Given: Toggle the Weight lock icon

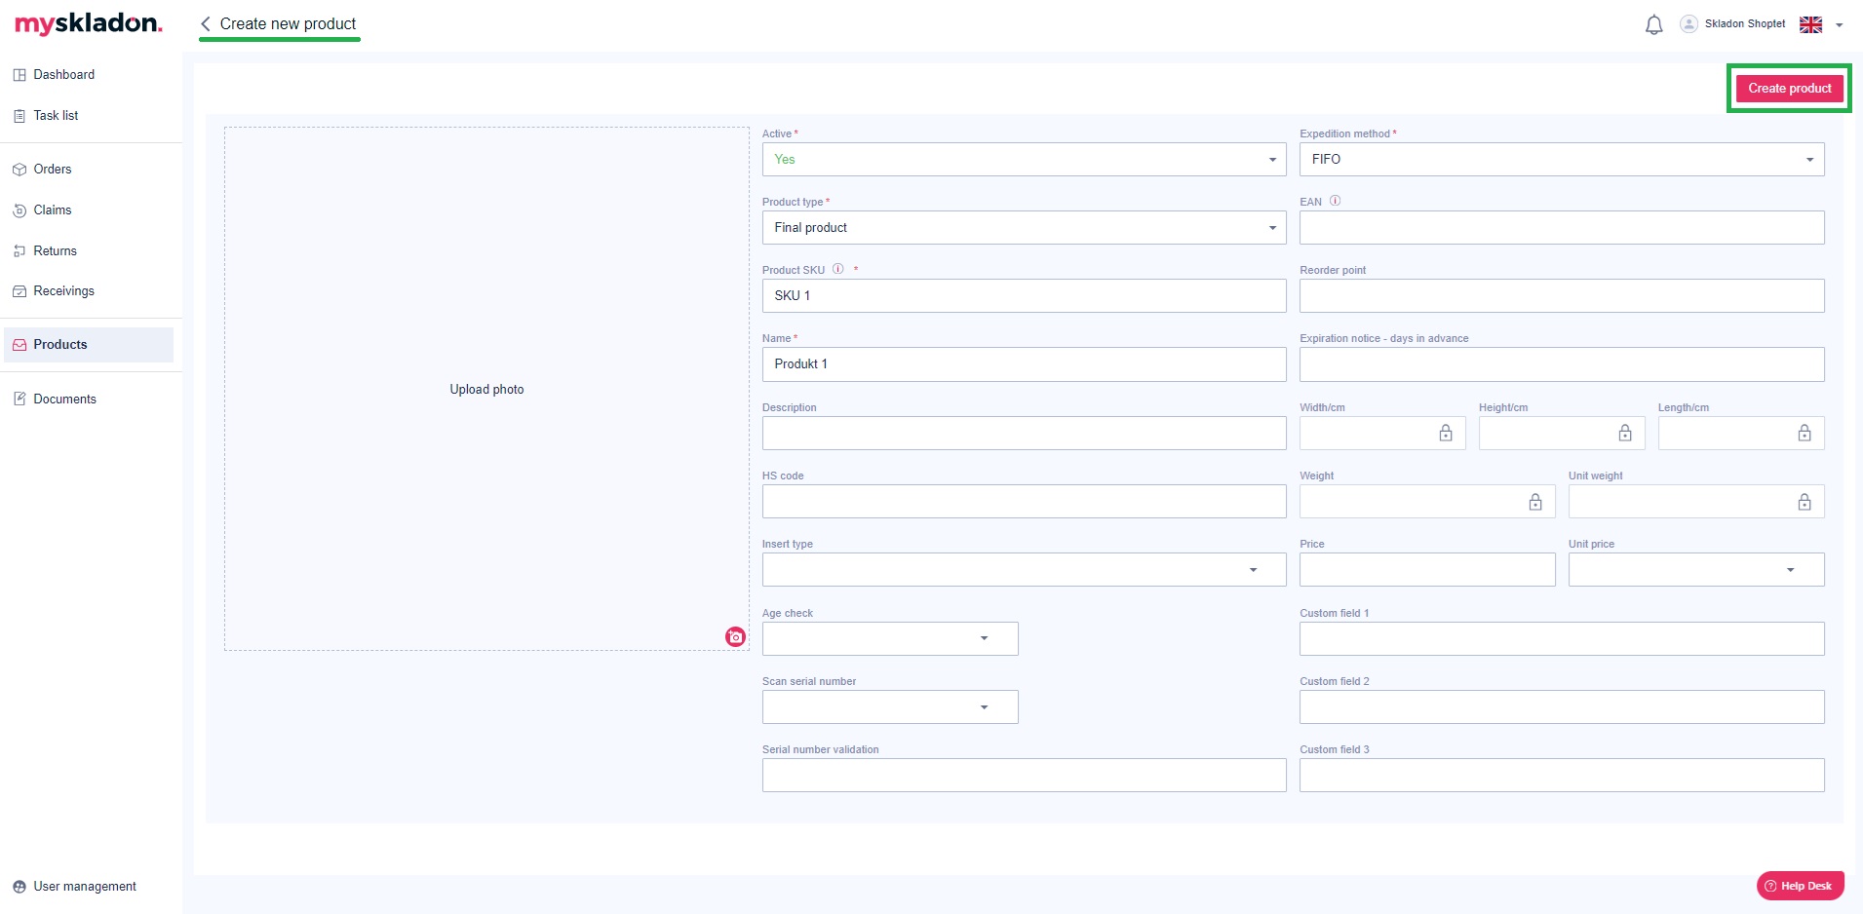Looking at the screenshot, I should (x=1535, y=502).
